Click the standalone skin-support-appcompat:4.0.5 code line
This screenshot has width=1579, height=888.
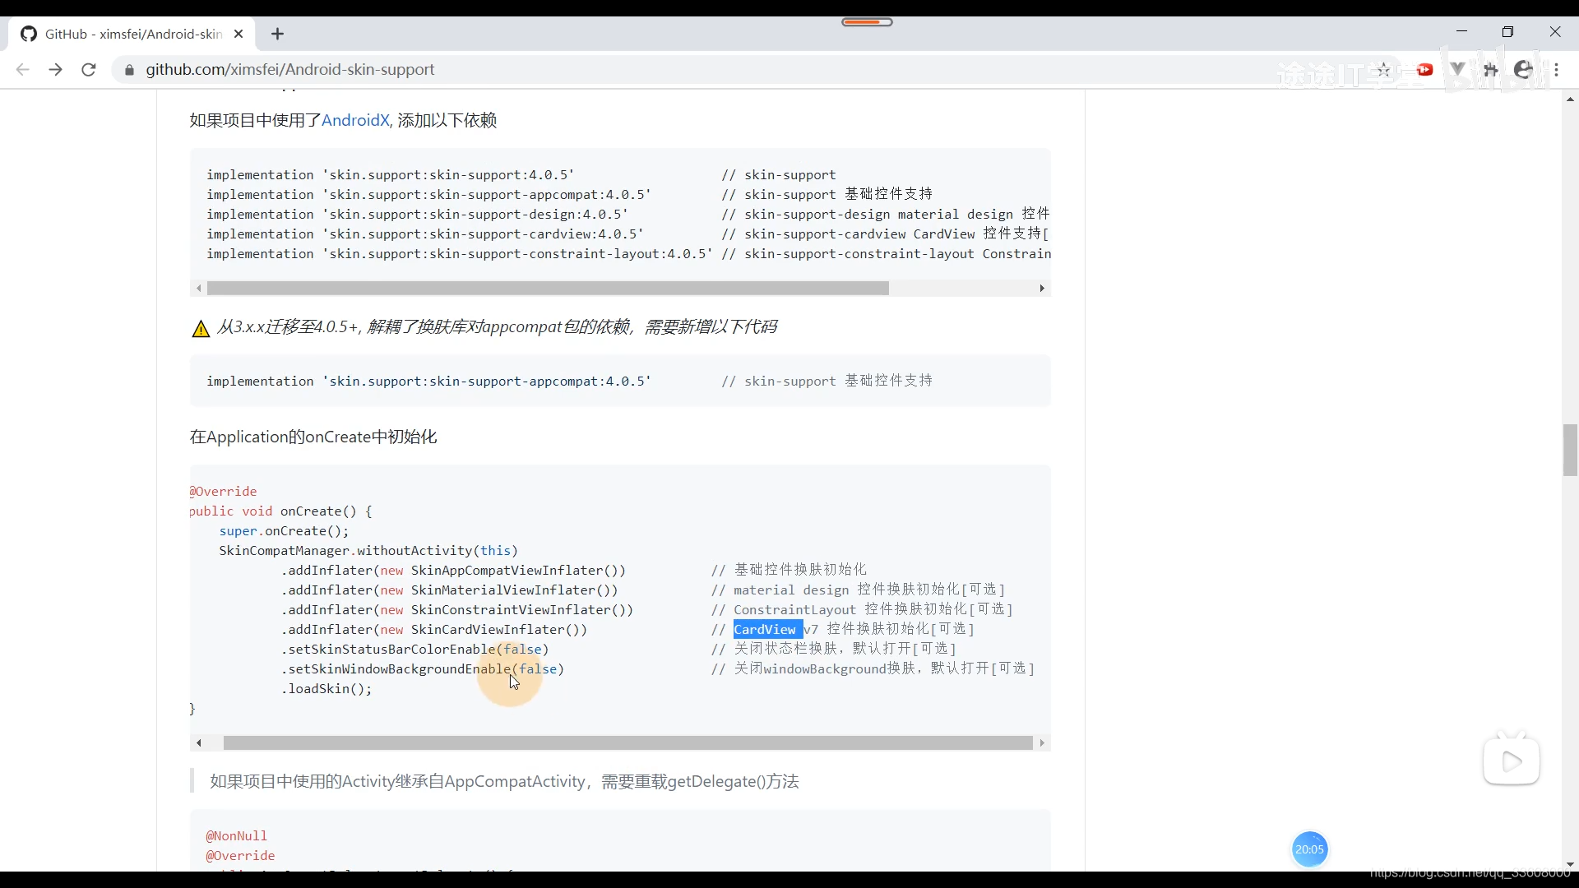pos(428,382)
